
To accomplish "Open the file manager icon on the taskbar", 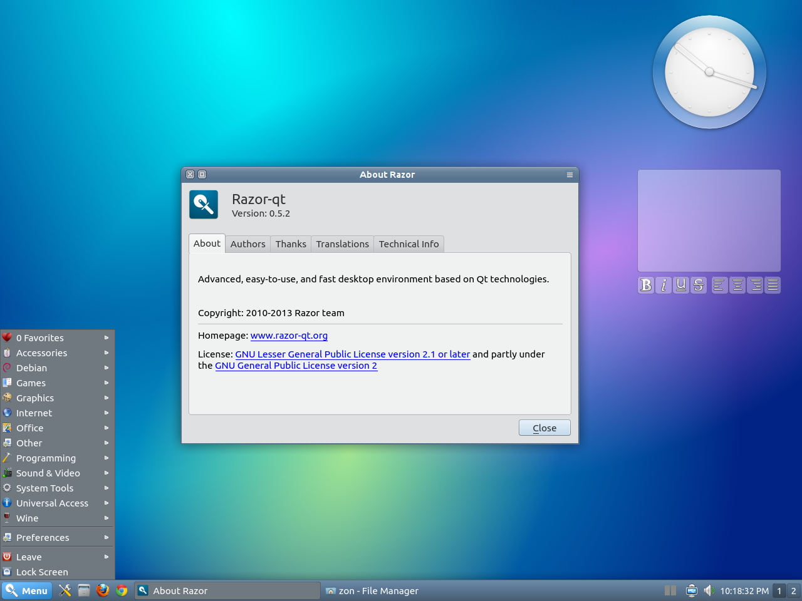I will tap(83, 590).
